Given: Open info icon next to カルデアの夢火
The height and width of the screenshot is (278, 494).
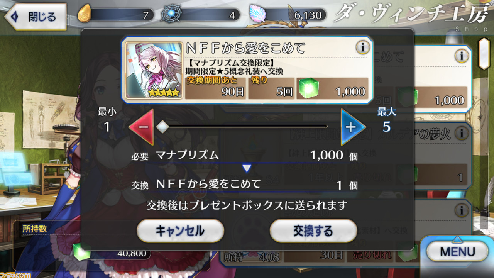Looking at the screenshot, I should point(461,134).
